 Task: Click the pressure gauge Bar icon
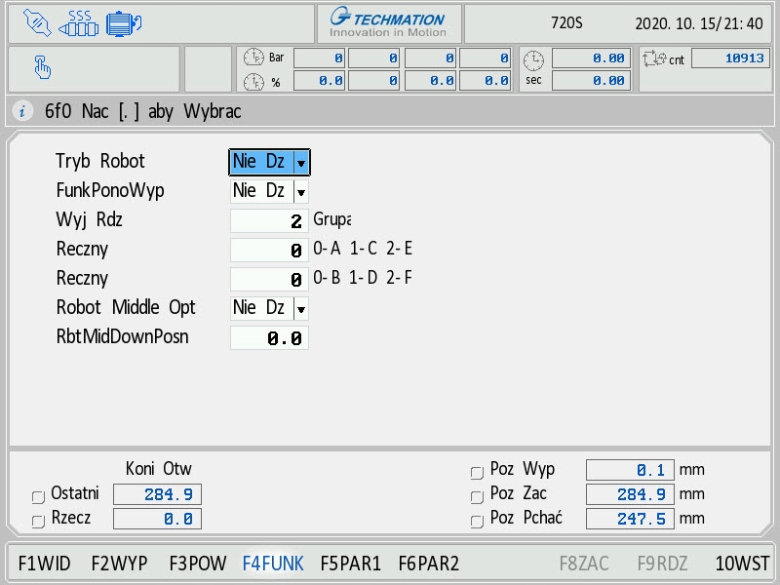(253, 58)
